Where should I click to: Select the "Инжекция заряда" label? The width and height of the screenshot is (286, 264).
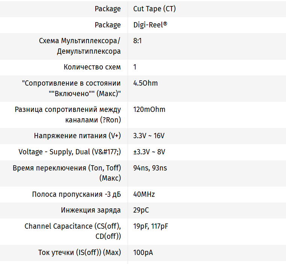tap(91, 210)
